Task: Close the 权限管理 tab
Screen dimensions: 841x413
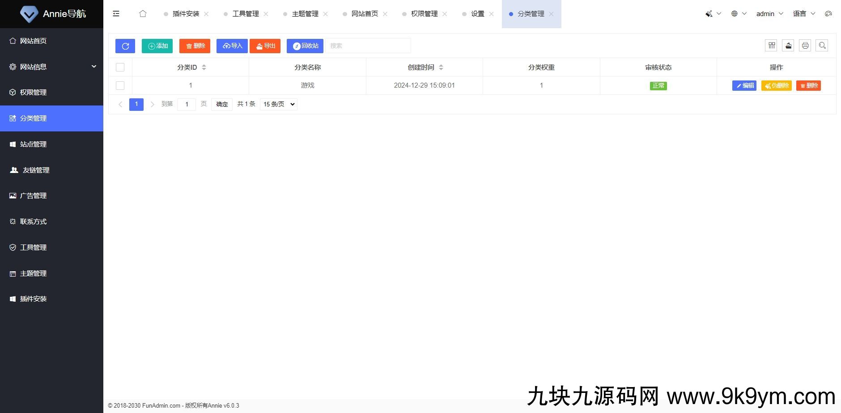Action: (445, 14)
